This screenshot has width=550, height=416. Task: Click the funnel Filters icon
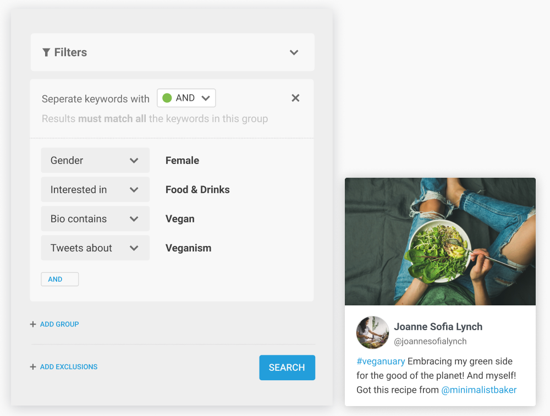46,53
